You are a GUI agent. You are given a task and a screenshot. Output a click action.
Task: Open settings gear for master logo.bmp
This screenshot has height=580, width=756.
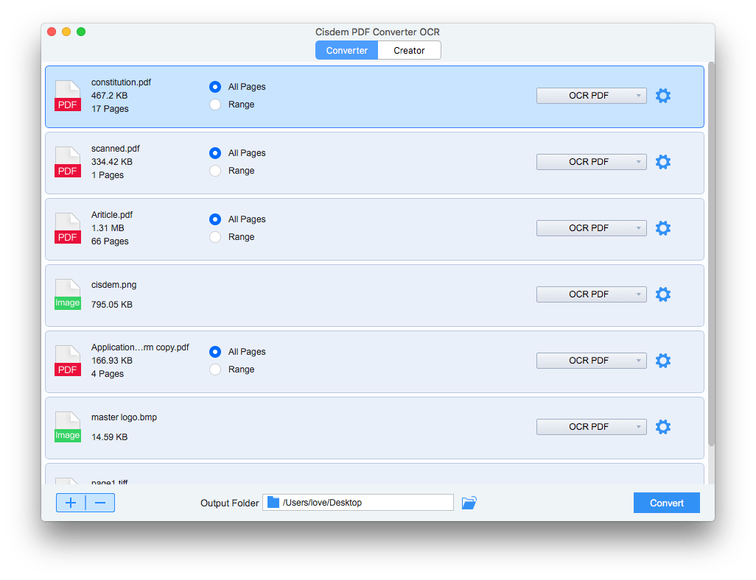pos(663,427)
